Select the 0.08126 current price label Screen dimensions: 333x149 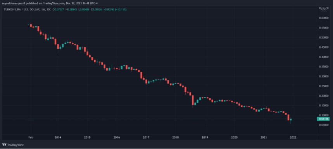click(323, 119)
